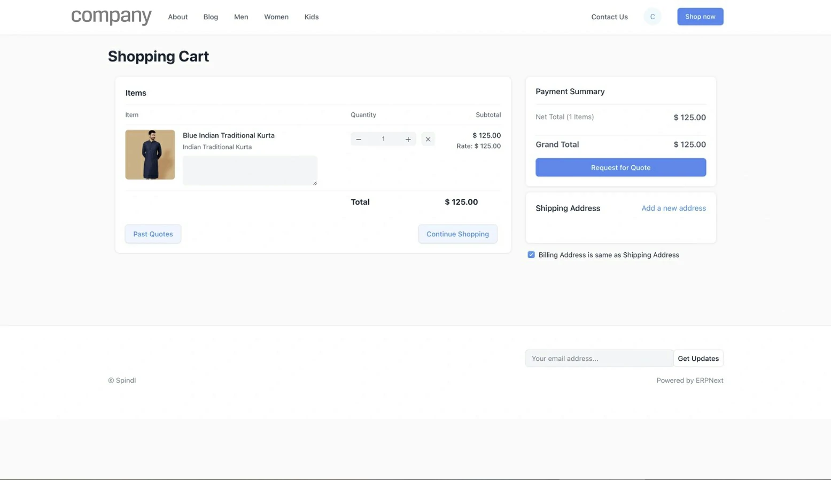The image size is (831, 480).
Task: Open the user avatar 'C' profile
Action: pos(652,17)
